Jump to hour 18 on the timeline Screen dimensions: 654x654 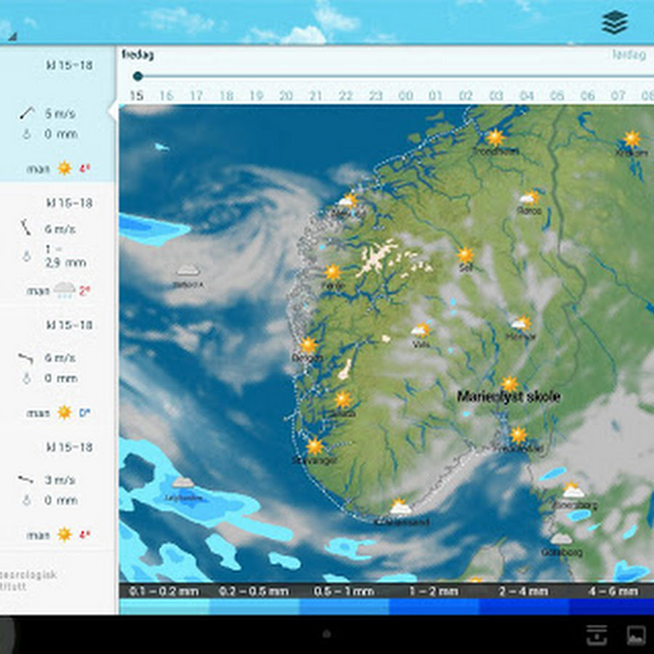pyautogui.click(x=227, y=96)
